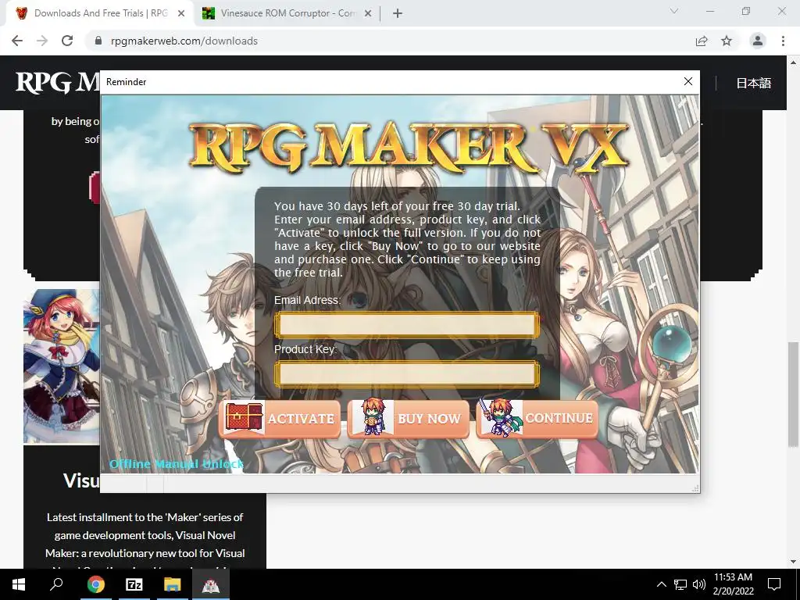Show hidden system tray icons

pos(661,584)
